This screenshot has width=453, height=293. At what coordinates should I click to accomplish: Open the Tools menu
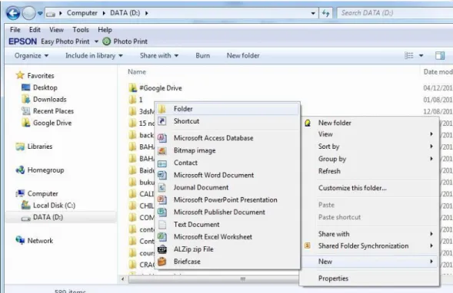(81, 30)
